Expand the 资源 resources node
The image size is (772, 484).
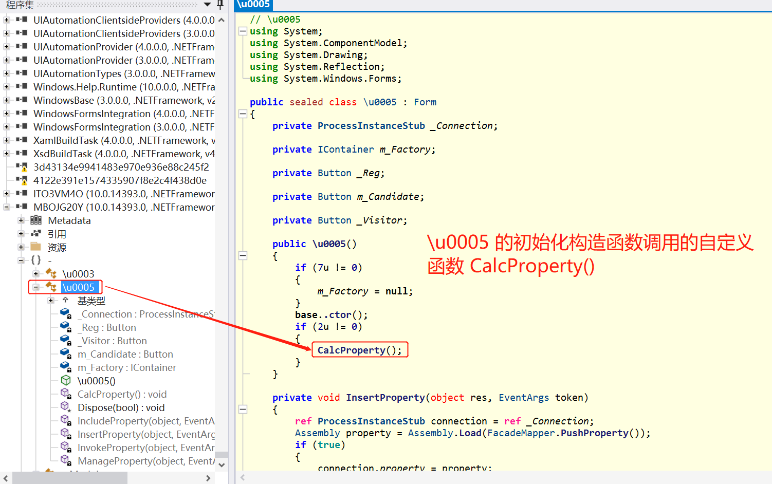click(21, 247)
